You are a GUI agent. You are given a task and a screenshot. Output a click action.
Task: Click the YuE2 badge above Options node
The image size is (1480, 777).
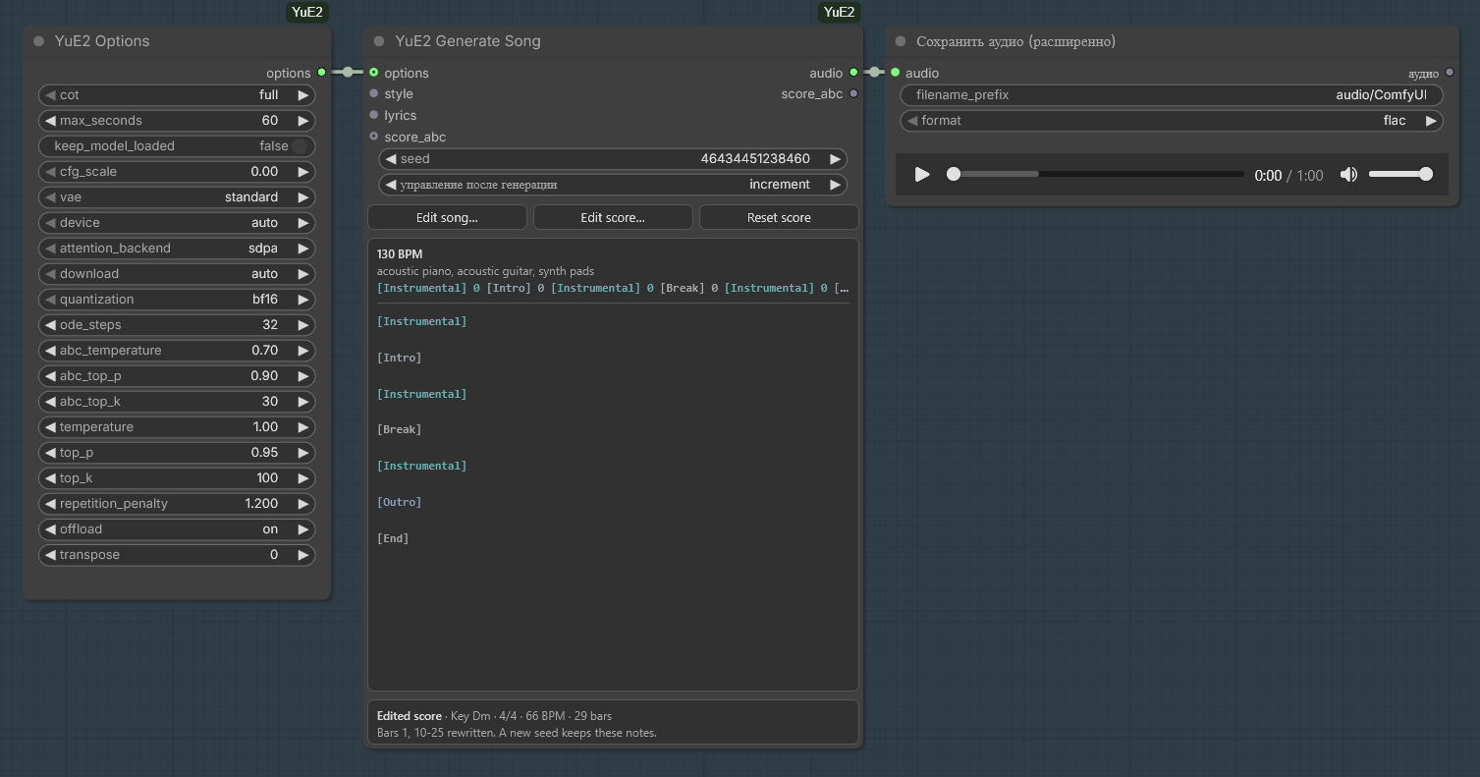pyautogui.click(x=307, y=12)
